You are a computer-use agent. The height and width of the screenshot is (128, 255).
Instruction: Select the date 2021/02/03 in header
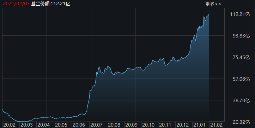[16, 4]
